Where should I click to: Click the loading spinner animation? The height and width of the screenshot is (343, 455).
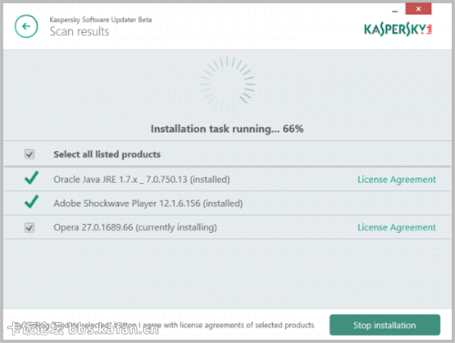[x=227, y=83]
